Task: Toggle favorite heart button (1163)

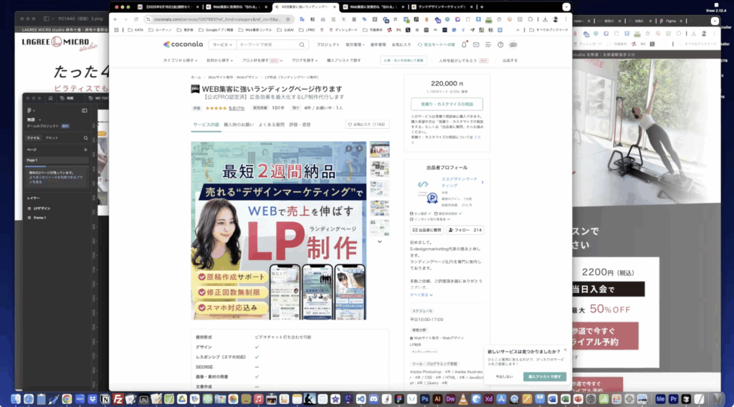Action: click(366, 125)
